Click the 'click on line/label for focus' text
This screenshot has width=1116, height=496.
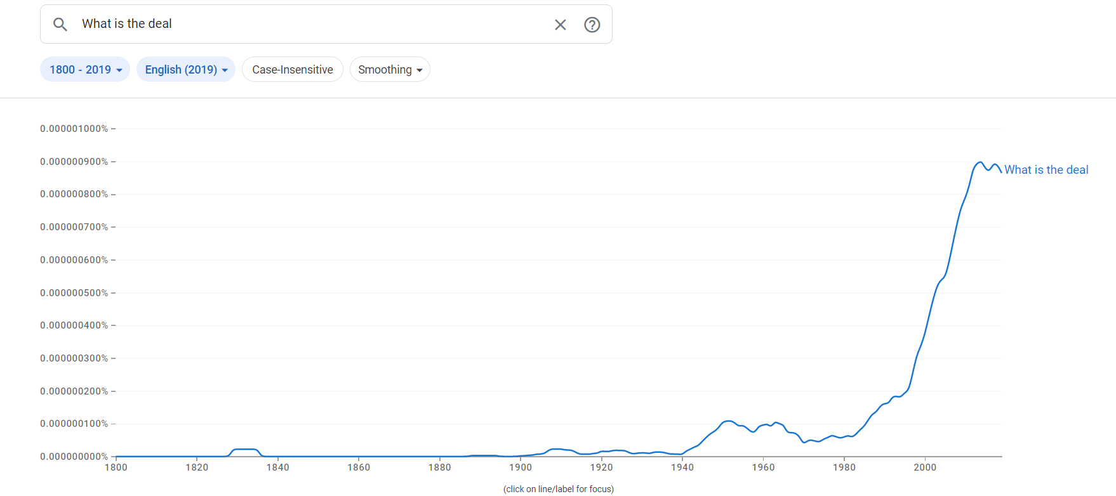coord(557,488)
